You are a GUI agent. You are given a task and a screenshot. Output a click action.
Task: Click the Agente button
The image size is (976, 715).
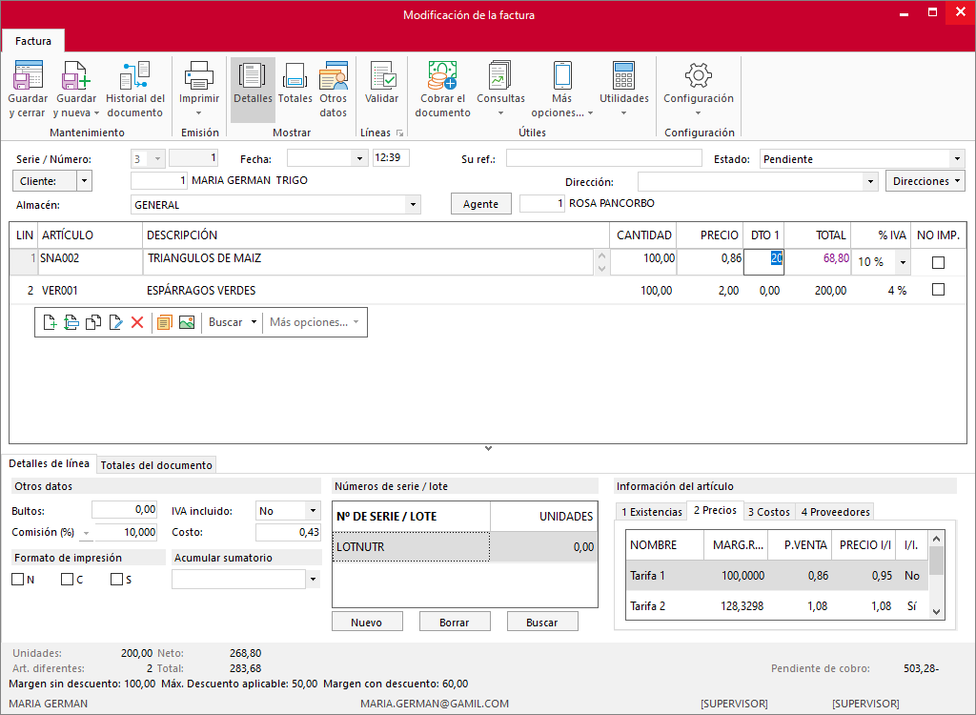[x=481, y=204]
